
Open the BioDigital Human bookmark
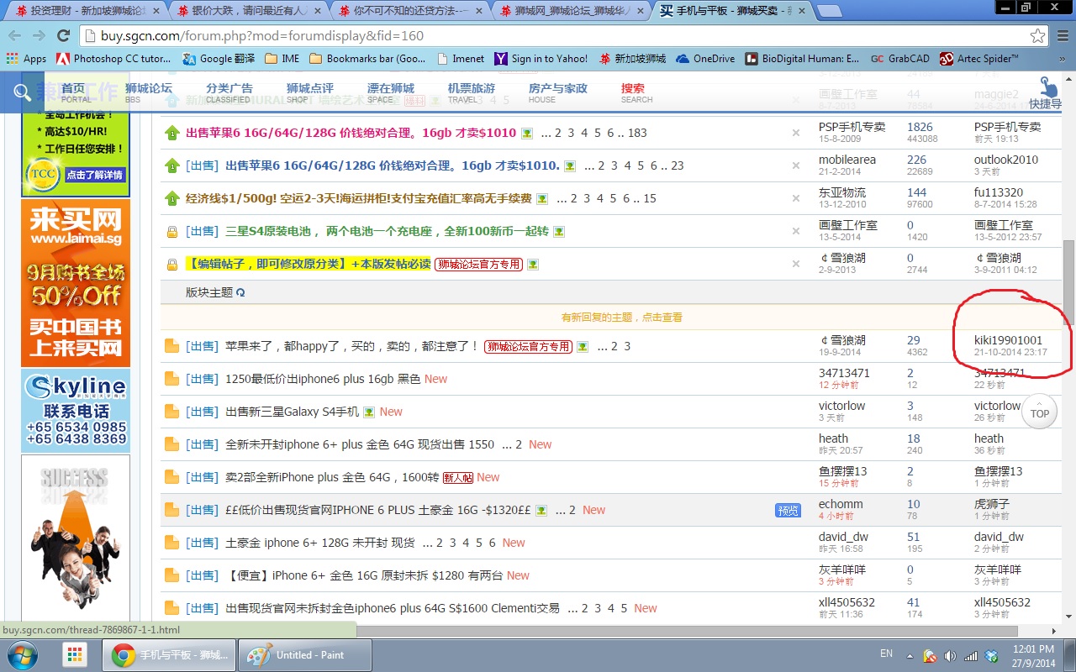click(802, 59)
